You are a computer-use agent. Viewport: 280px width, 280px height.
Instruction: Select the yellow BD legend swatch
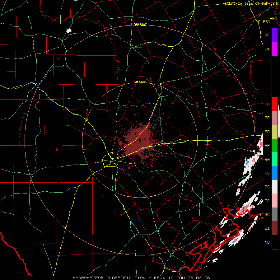(275, 132)
